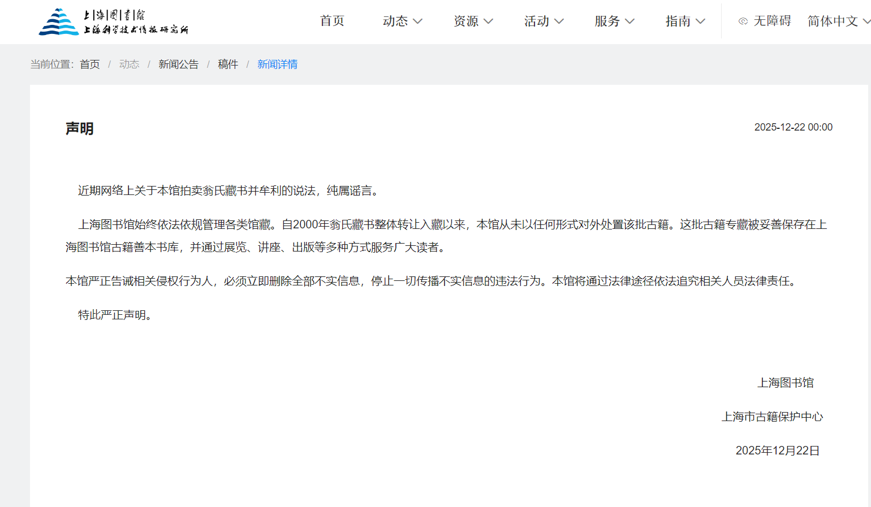
Task: Go to 首页 via the breadcrumb trail
Action: pyautogui.click(x=89, y=64)
